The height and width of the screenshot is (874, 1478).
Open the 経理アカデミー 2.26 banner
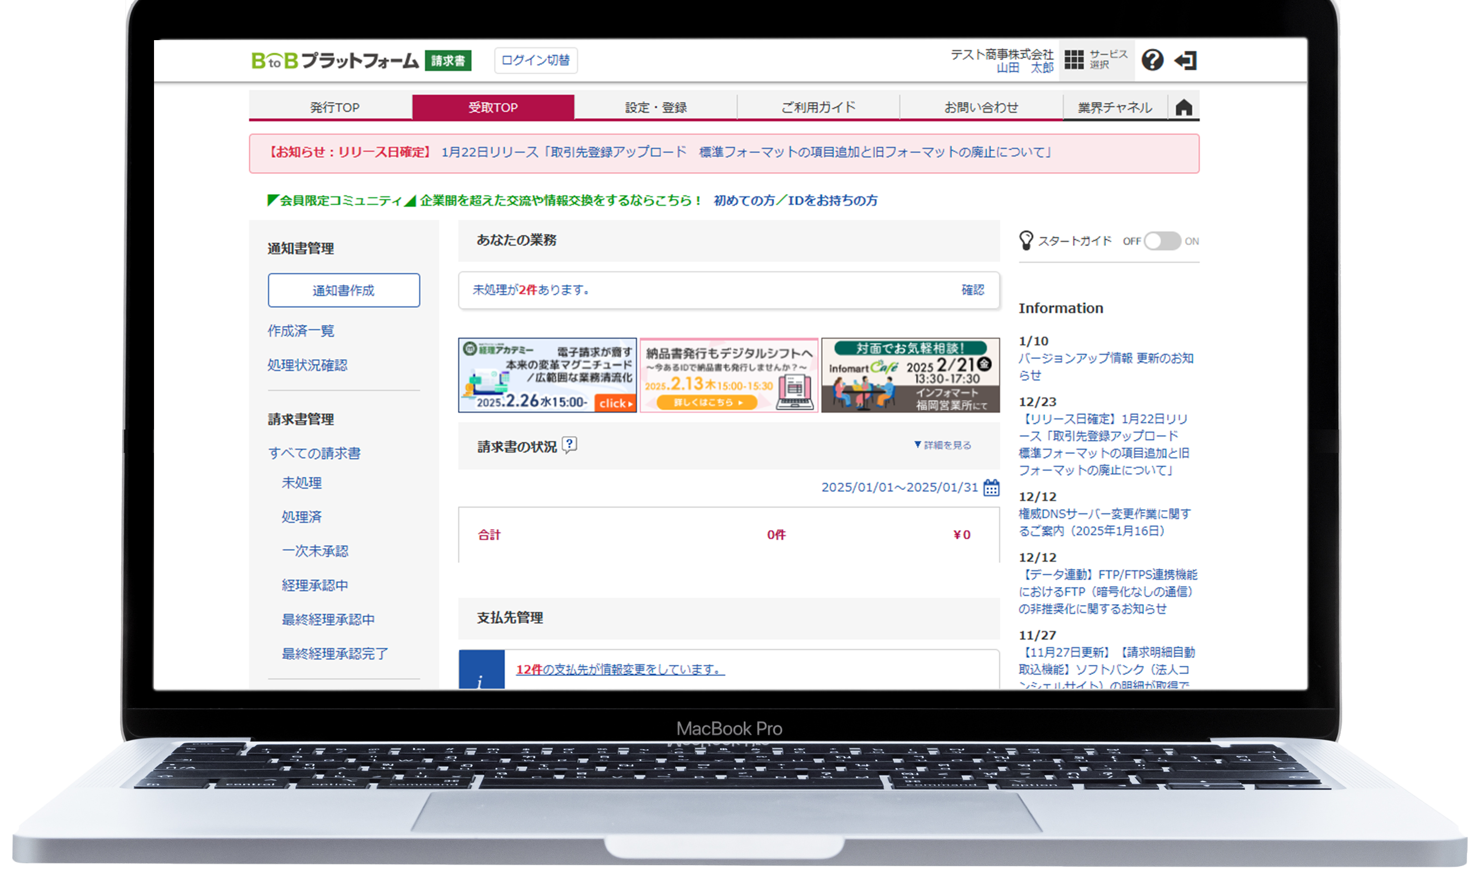click(x=547, y=375)
